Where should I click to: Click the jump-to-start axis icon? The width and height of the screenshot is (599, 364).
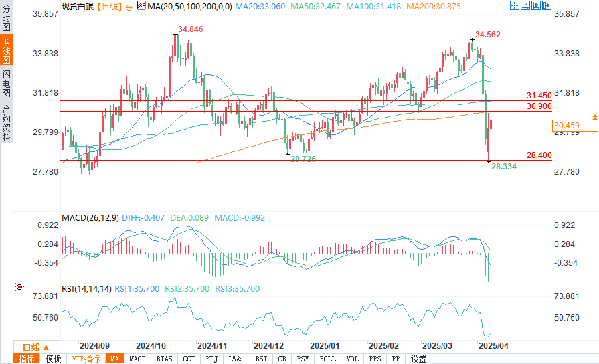pos(525,5)
